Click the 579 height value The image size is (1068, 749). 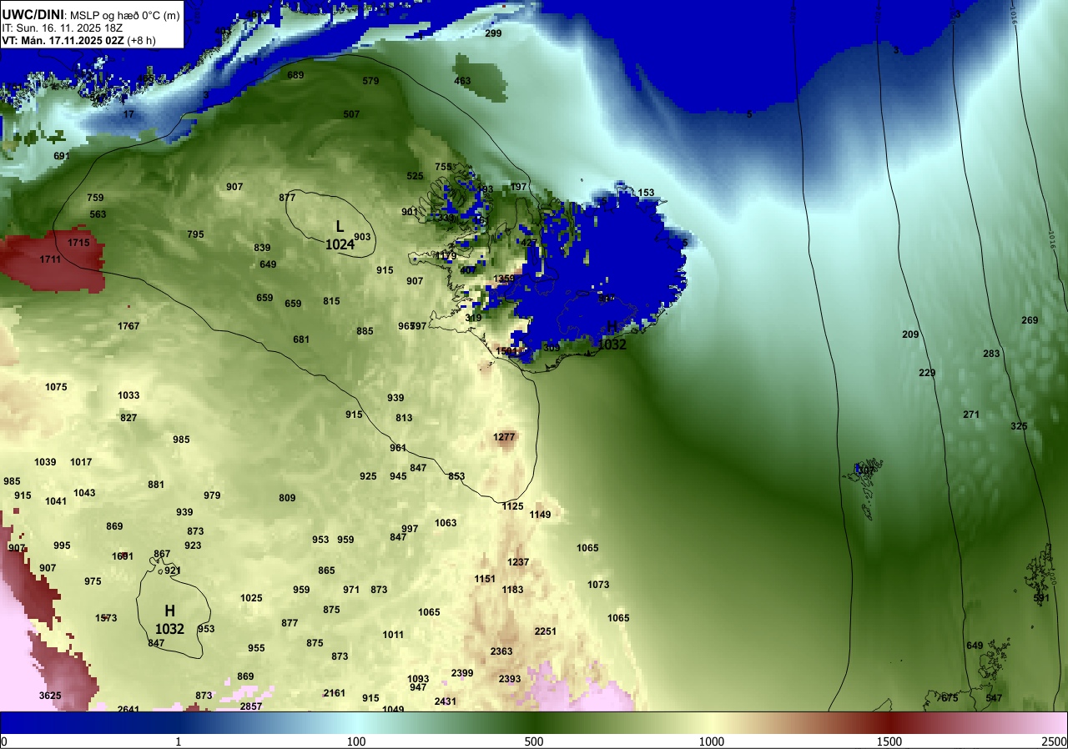click(370, 81)
